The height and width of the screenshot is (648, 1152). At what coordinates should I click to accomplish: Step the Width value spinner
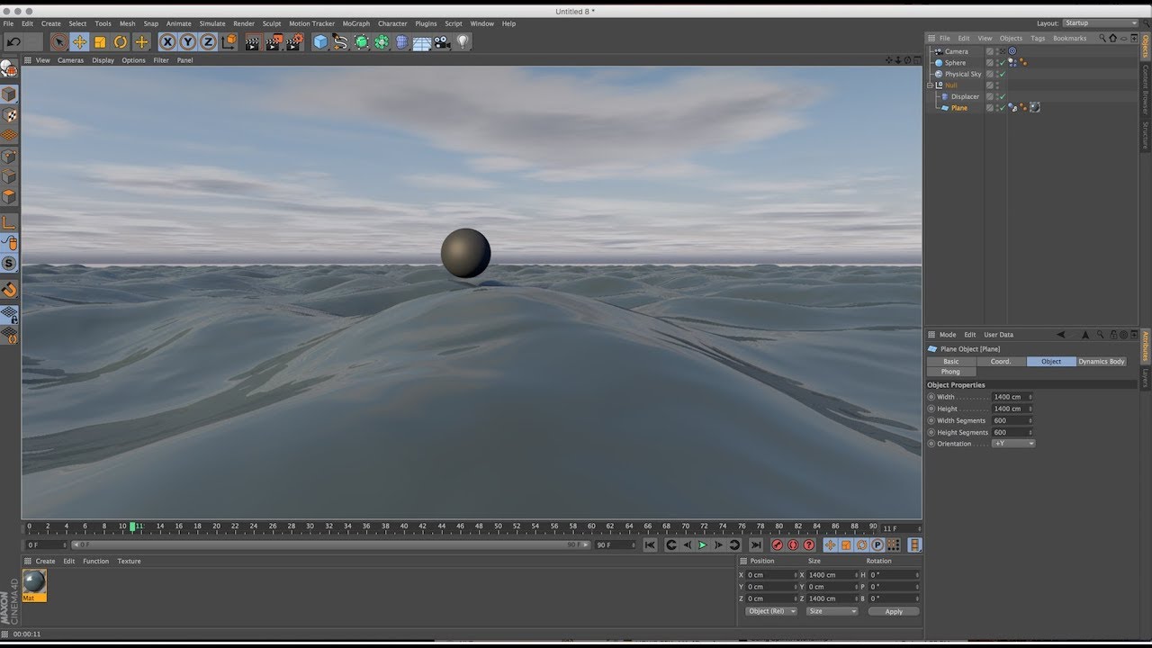click(x=1030, y=397)
